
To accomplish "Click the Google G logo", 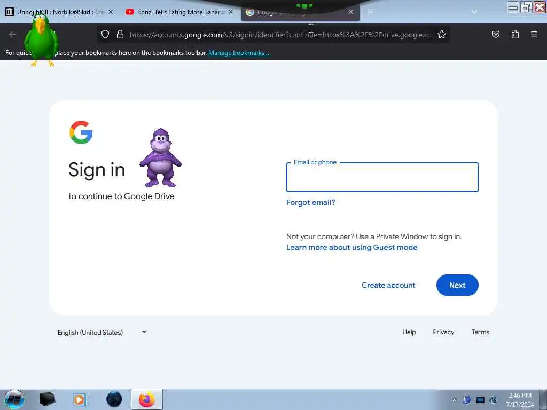I will click(81, 132).
